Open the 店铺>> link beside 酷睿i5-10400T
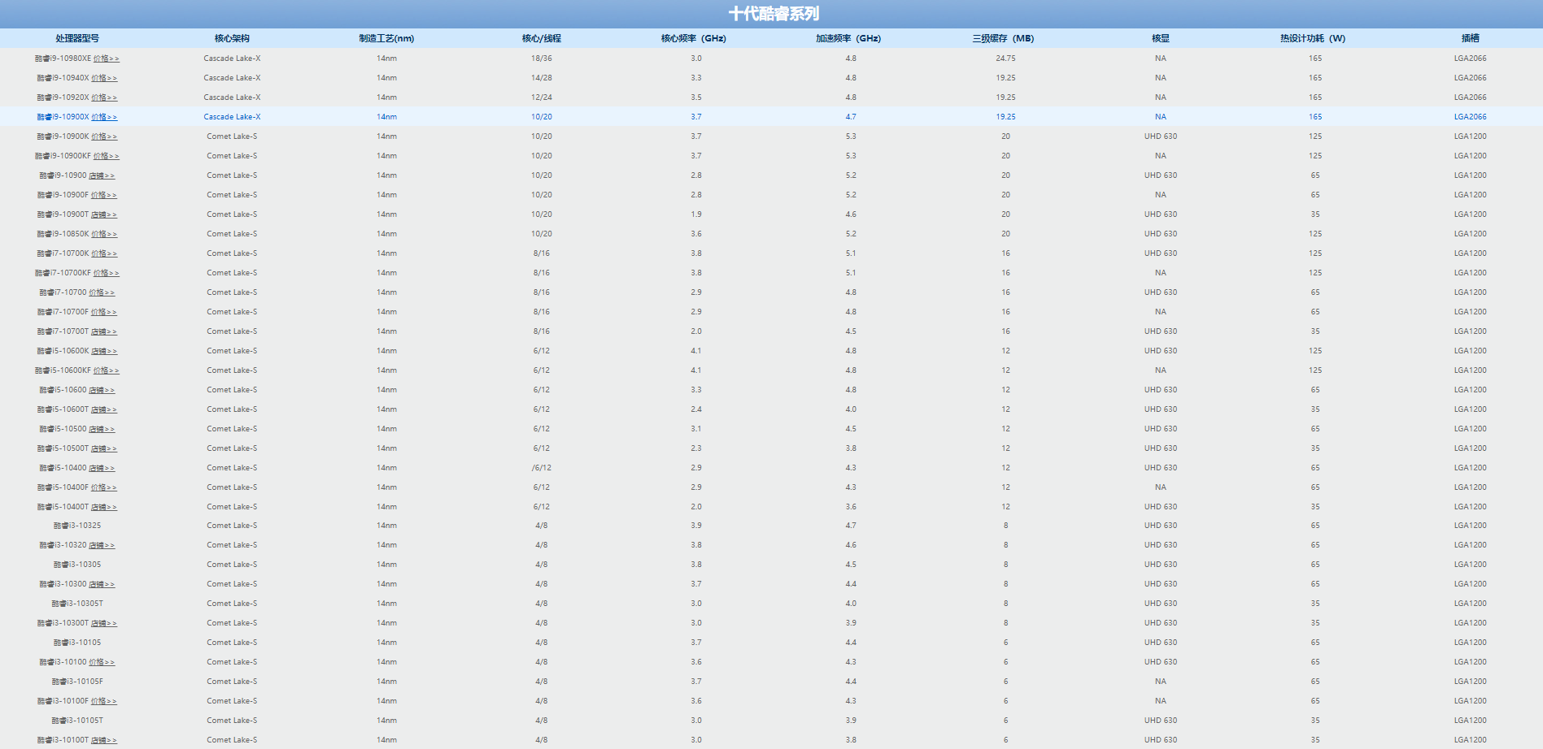The image size is (1543, 749). click(104, 507)
